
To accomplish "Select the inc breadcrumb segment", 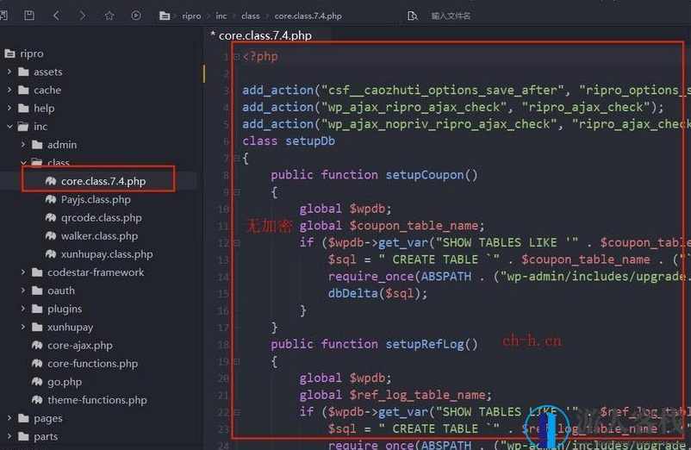I will point(221,16).
